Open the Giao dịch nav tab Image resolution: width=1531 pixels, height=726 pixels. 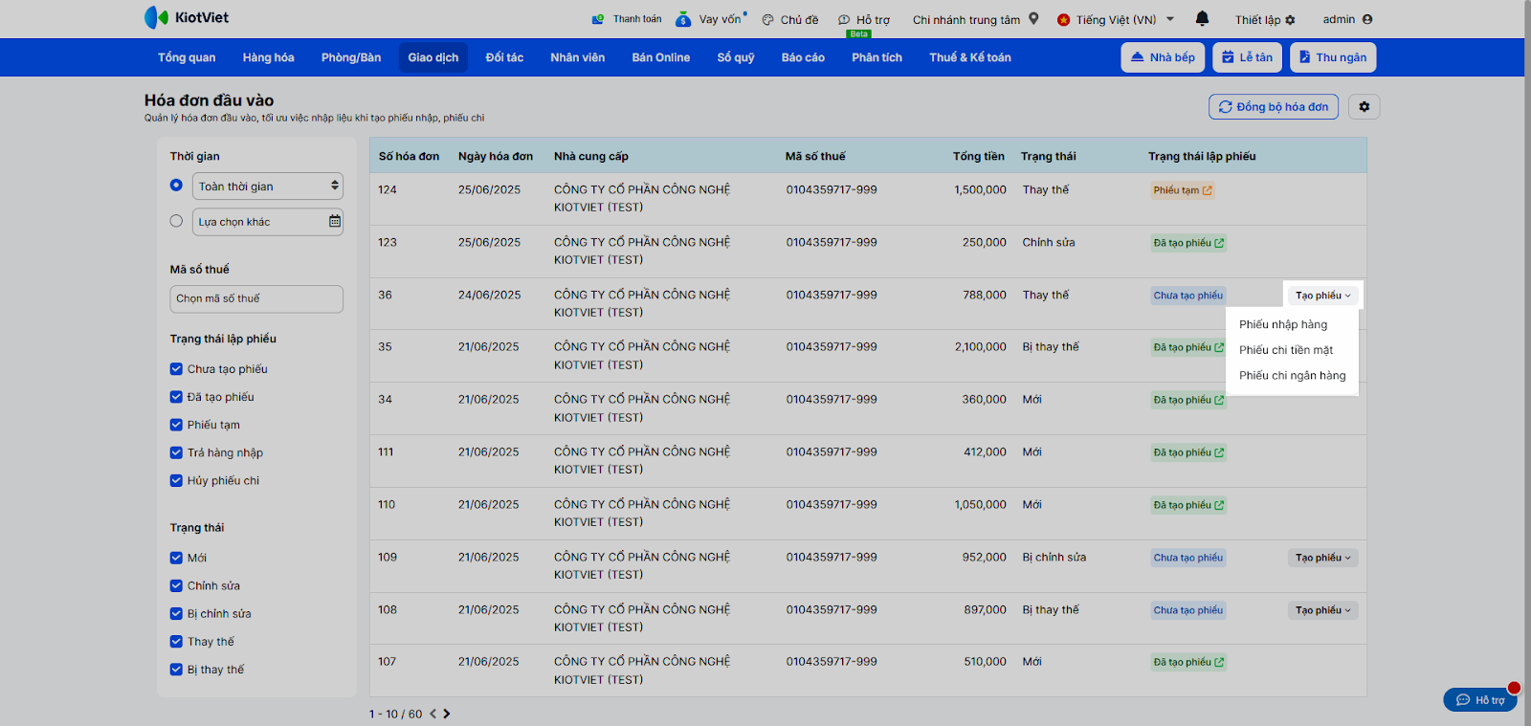(433, 57)
